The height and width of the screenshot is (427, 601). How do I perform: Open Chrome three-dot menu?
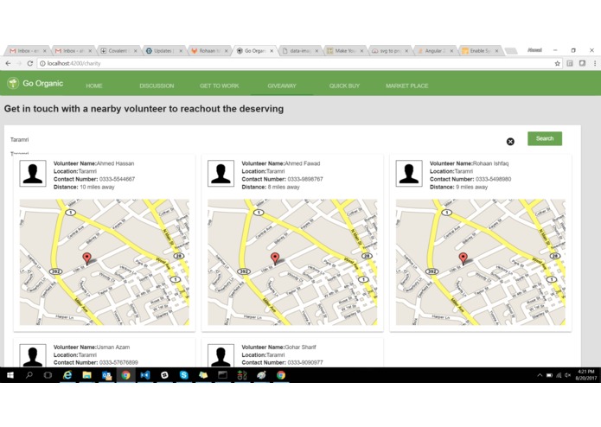click(595, 64)
